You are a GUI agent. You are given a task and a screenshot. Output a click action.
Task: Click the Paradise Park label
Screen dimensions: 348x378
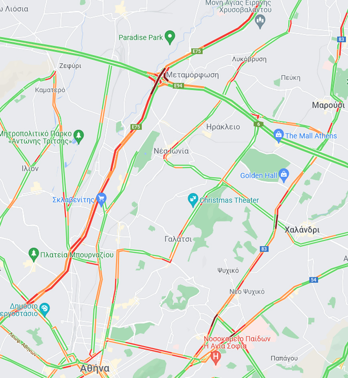coord(141,38)
